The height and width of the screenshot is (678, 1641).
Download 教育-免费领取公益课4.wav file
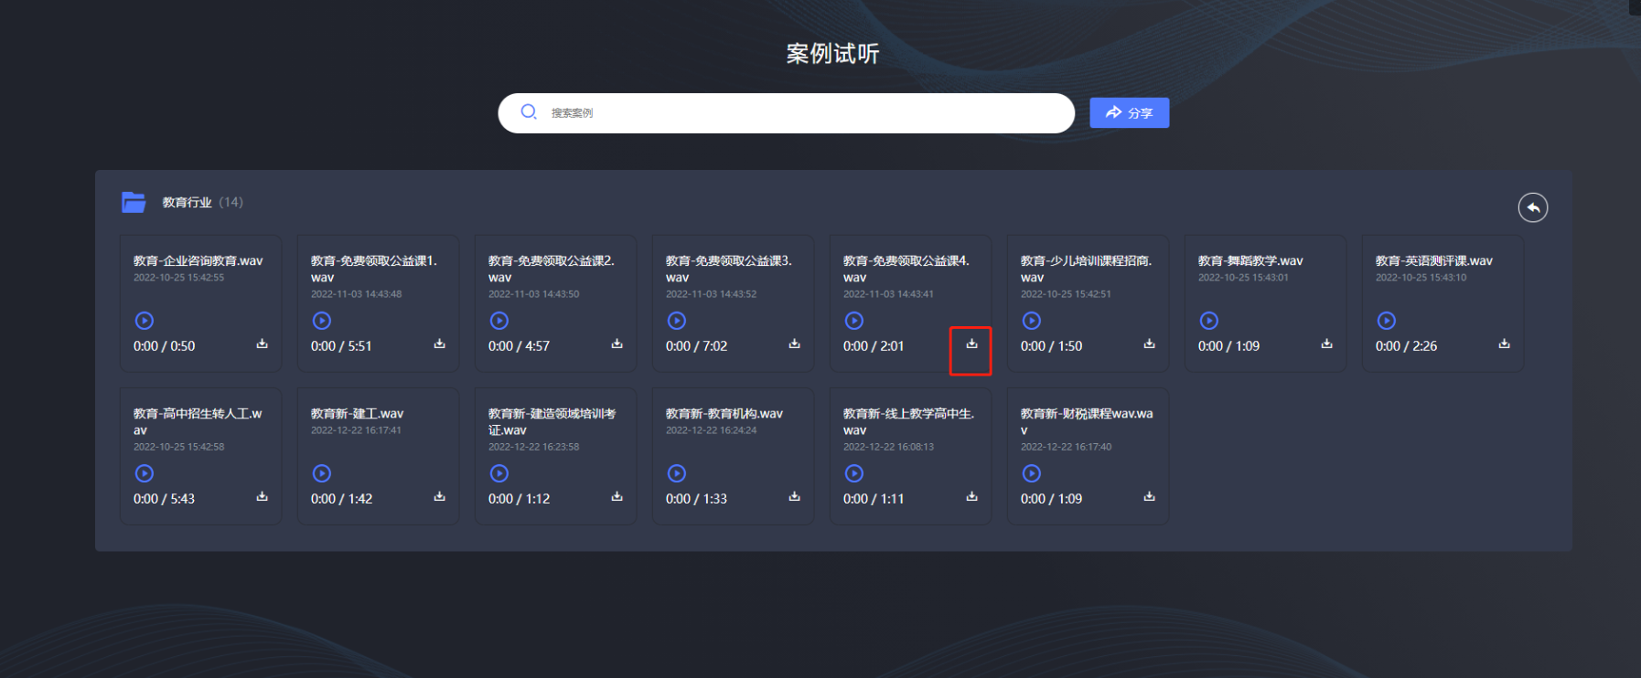[x=971, y=344]
